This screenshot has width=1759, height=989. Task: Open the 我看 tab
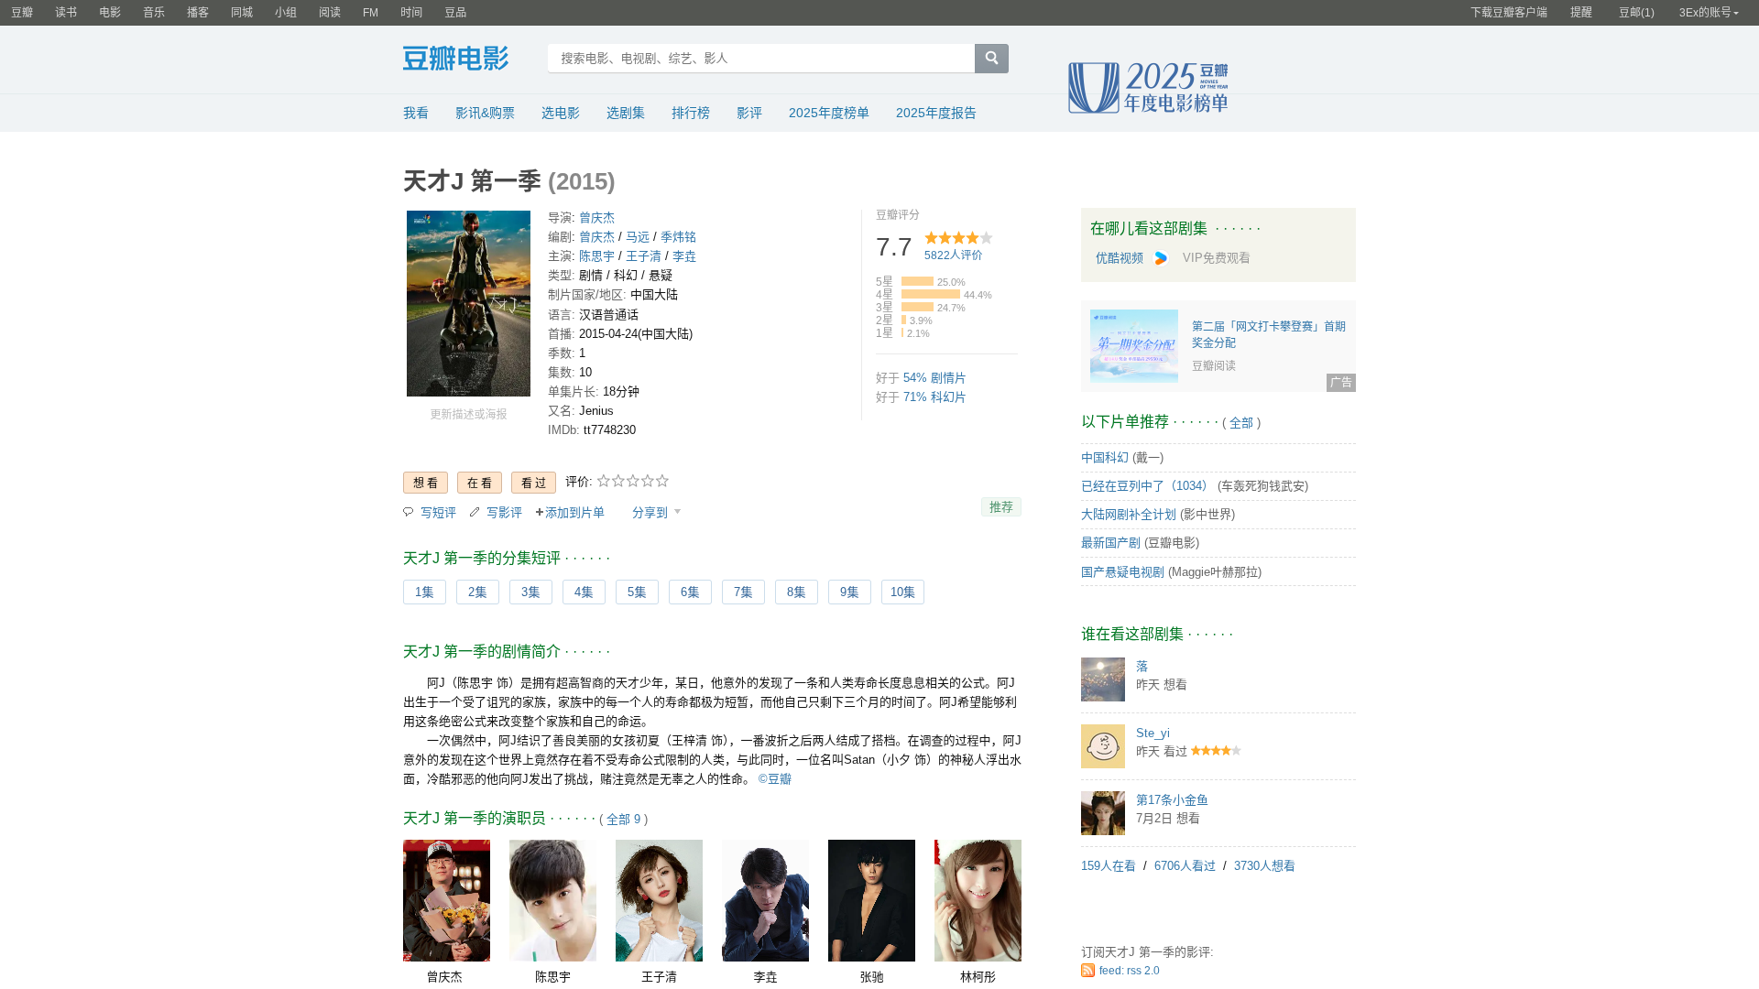(416, 113)
